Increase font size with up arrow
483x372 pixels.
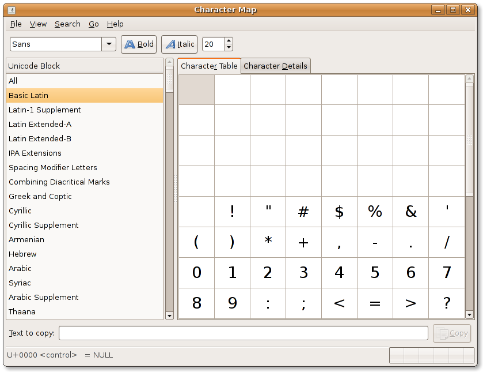(x=229, y=41)
